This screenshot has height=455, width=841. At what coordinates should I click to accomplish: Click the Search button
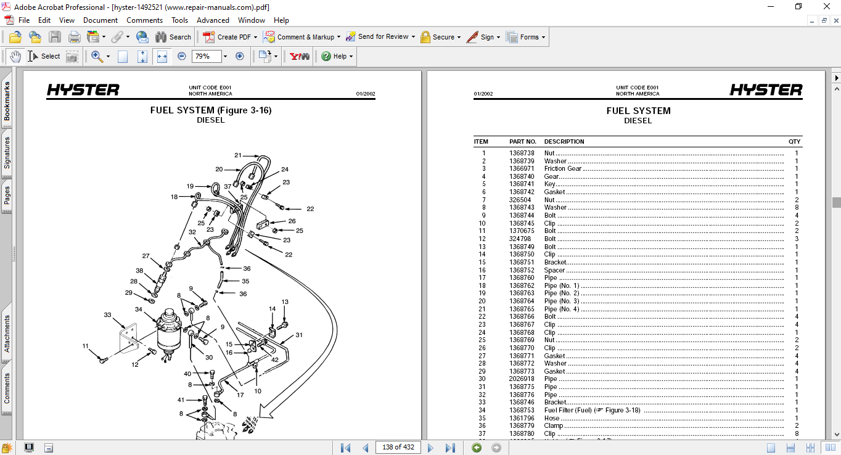click(173, 37)
